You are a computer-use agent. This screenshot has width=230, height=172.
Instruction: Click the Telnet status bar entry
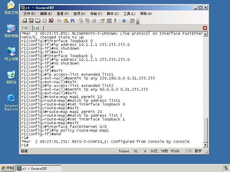(x=124, y=151)
